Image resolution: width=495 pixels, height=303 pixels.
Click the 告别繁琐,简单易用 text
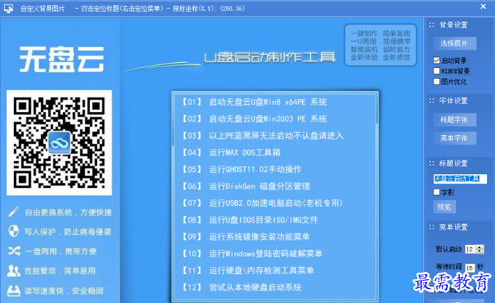[60, 271]
